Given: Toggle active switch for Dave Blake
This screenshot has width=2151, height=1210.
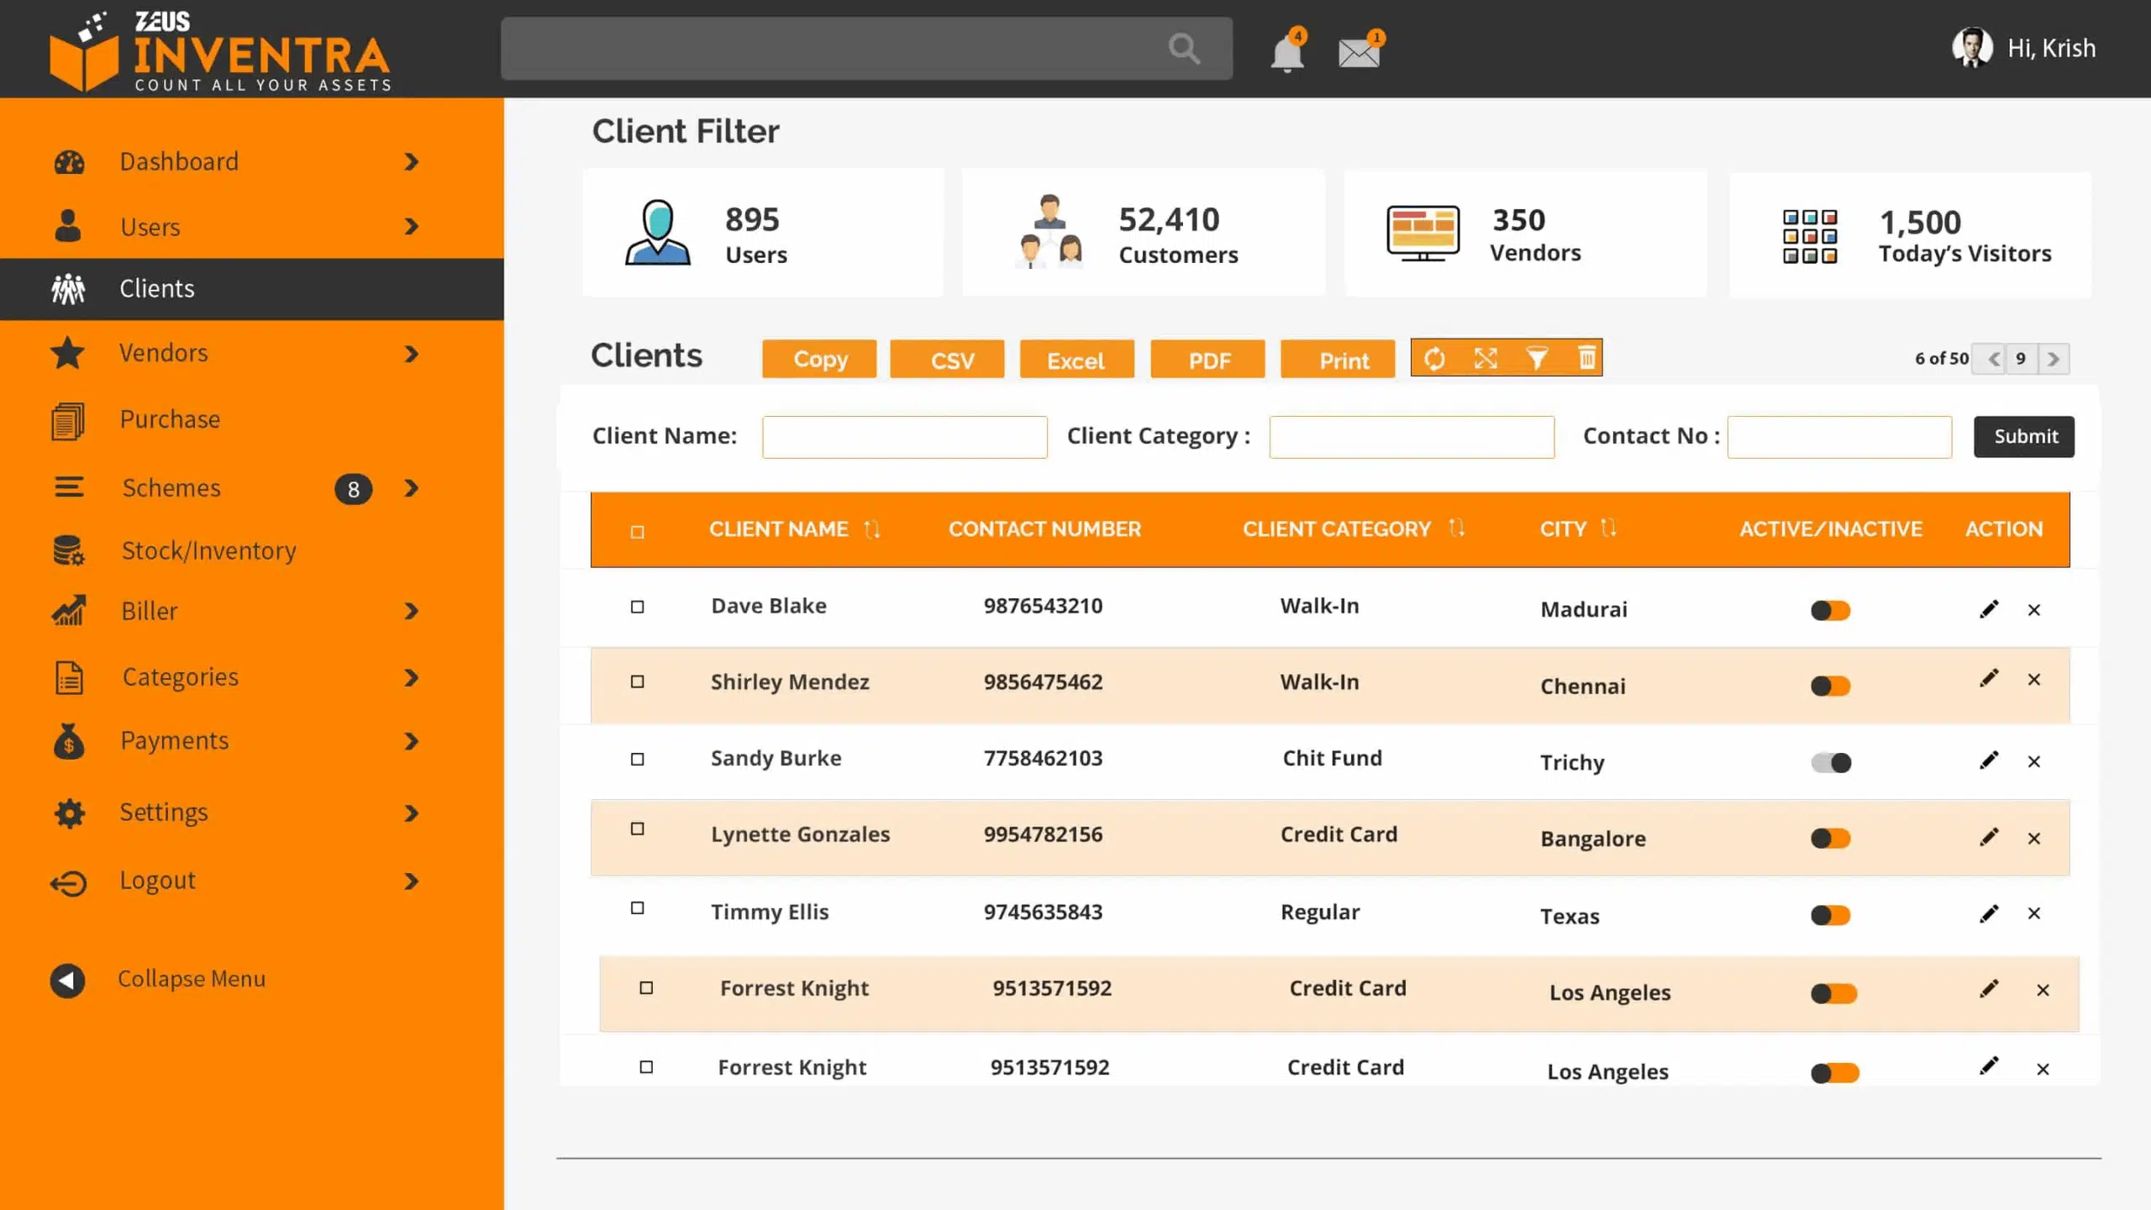Looking at the screenshot, I should pyautogui.click(x=1831, y=611).
